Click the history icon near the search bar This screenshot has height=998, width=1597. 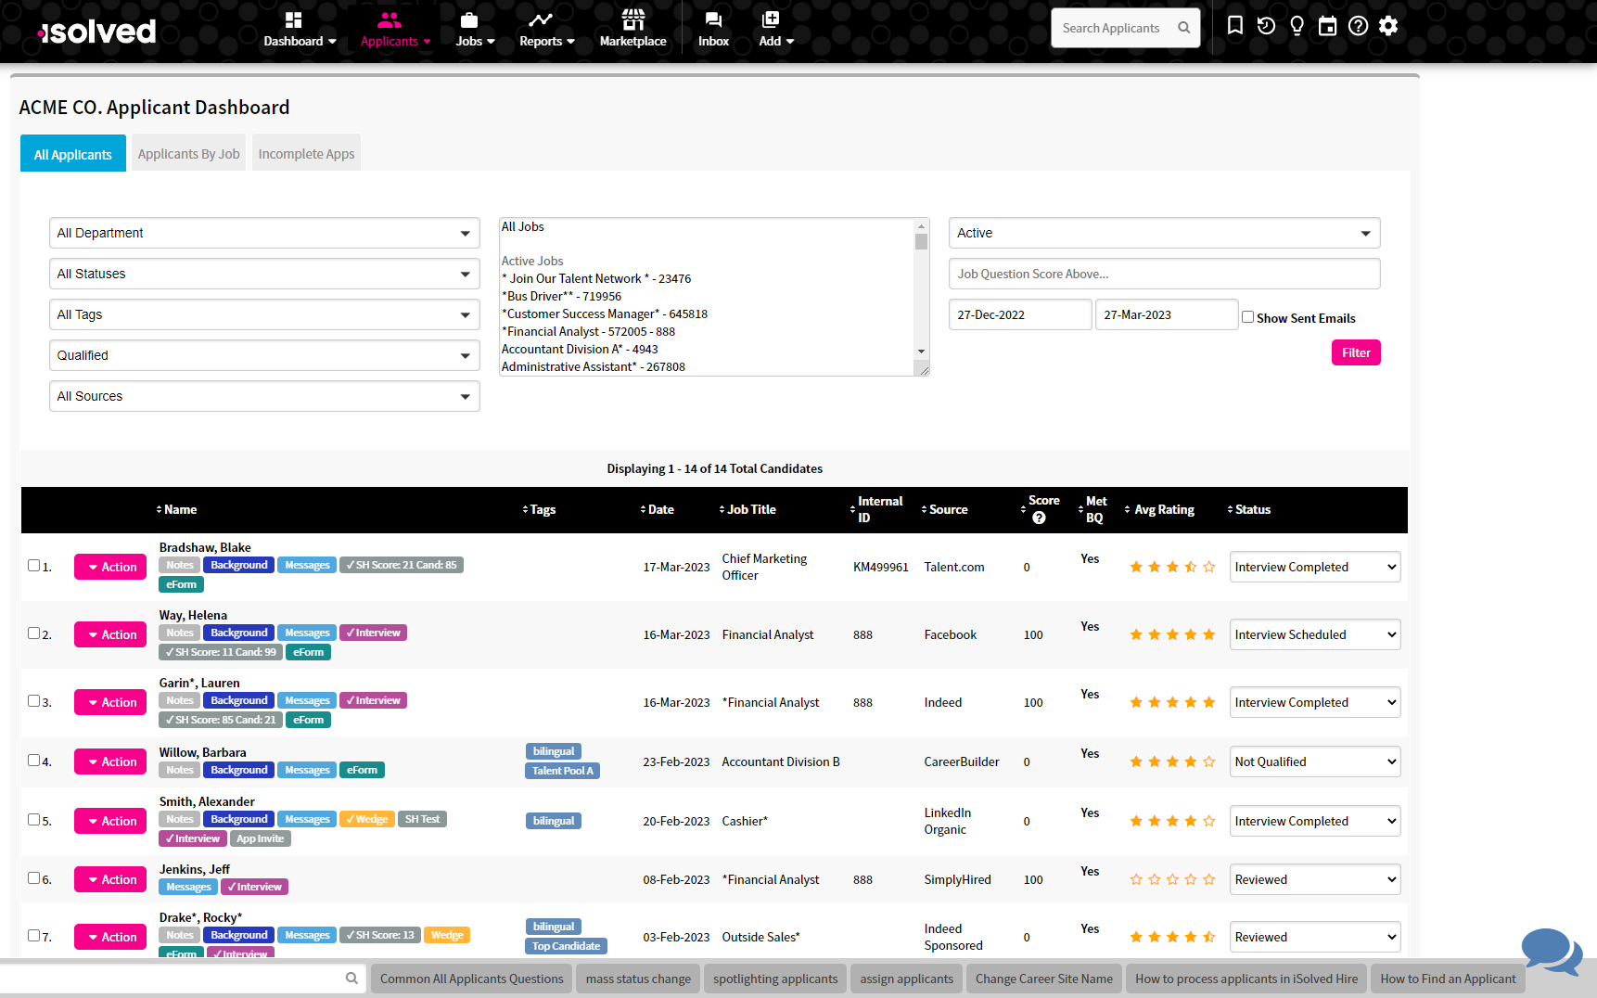tap(1265, 26)
